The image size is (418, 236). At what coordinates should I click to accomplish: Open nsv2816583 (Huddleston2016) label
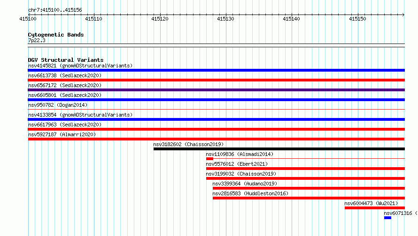(x=250, y=193)
